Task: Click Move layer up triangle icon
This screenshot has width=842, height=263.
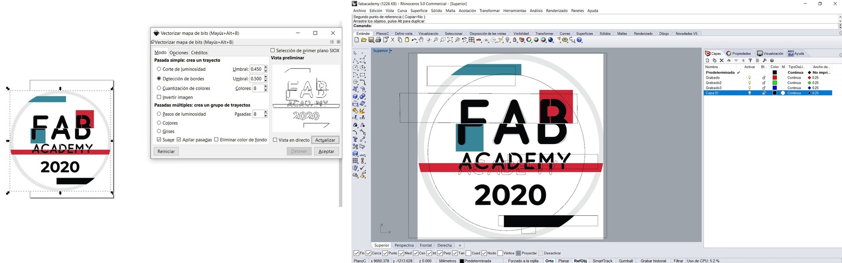Action: pos(729,60)
